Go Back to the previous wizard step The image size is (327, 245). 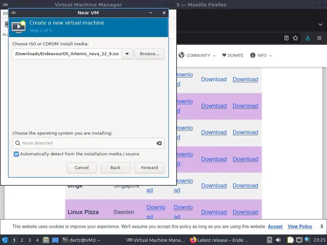pyautogui.click(x=115, y=168)
